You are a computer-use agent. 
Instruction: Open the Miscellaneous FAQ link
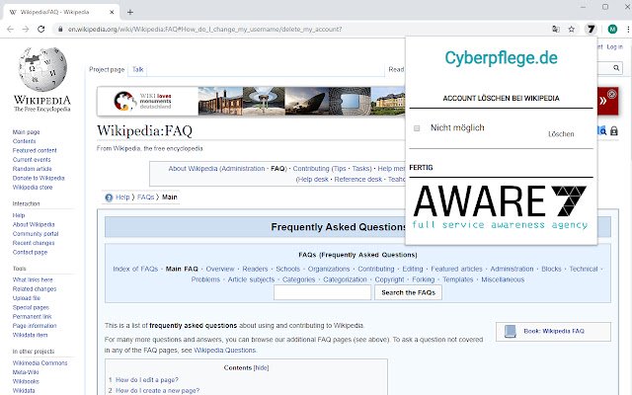[503, 279]
